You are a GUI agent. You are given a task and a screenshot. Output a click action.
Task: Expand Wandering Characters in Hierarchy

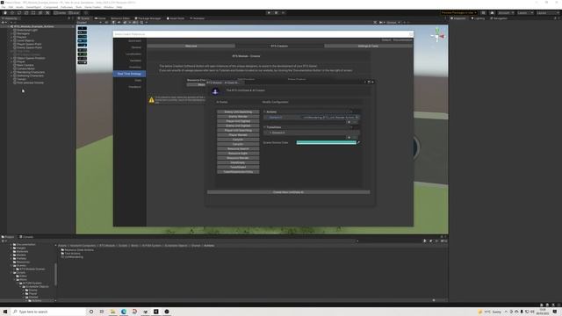tap(11, 72)
